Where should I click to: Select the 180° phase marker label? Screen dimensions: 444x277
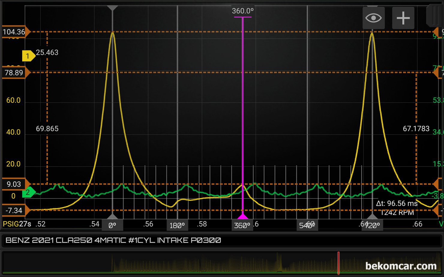(x=177, y=225)
